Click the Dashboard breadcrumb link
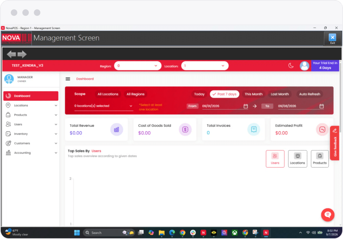 click(85, 79)
